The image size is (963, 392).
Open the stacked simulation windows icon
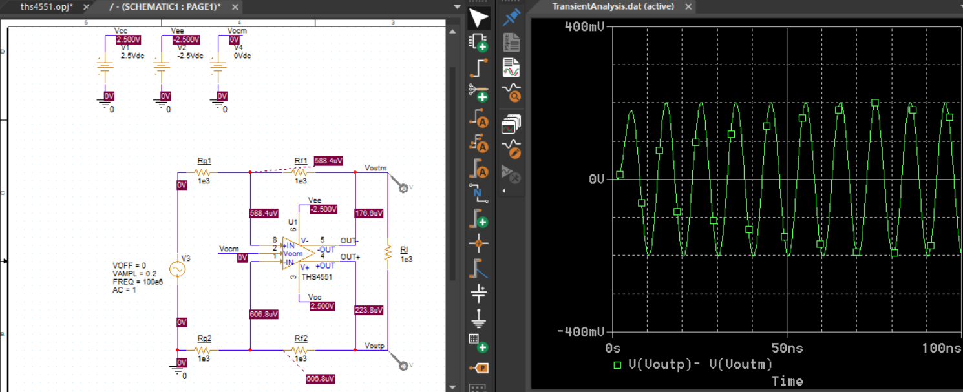511,124
